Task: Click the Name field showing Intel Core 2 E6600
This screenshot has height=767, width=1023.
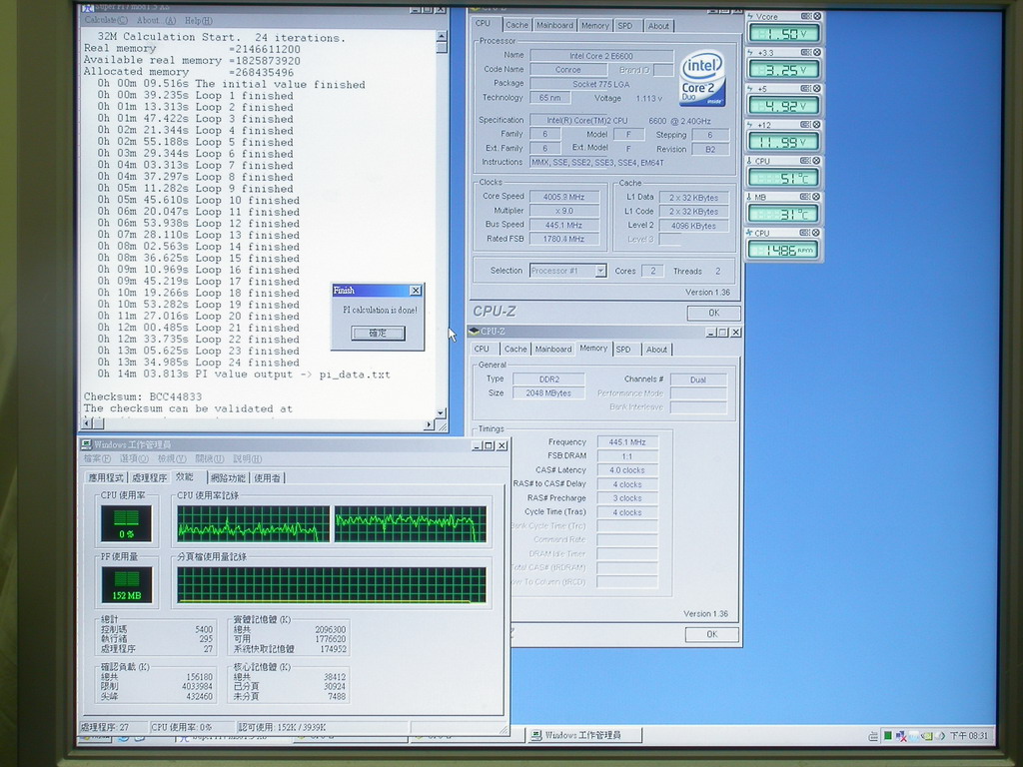Action: coord(601,56)
